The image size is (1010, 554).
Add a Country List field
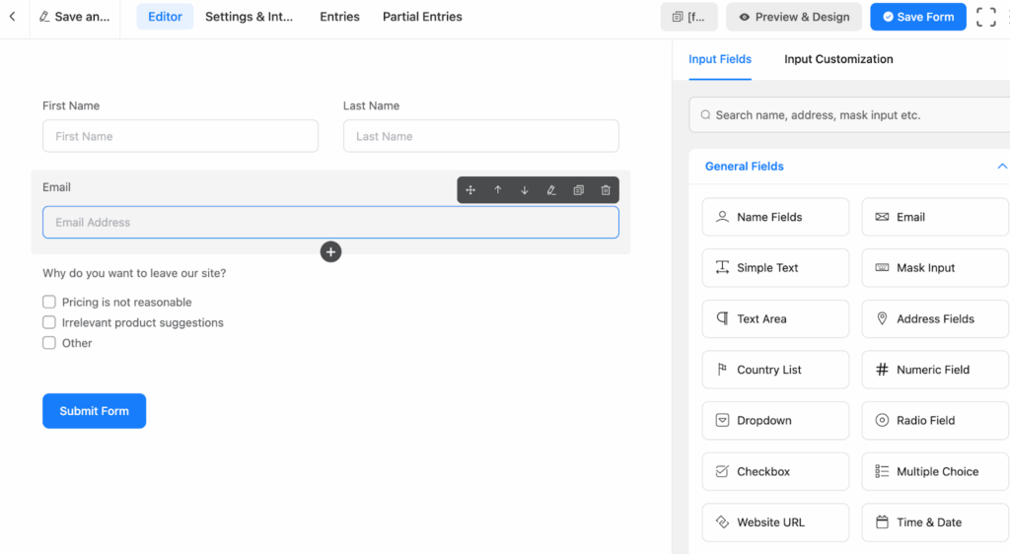tap(775, 370)
